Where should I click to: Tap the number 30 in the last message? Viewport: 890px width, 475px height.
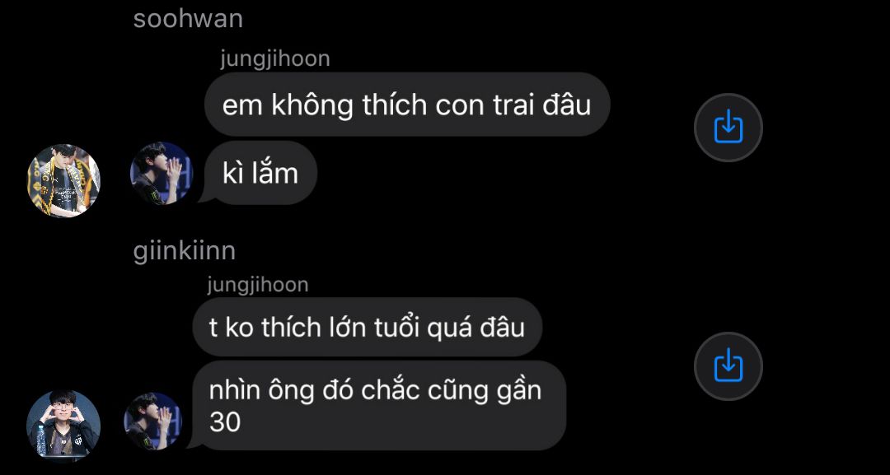pos(225,421)
